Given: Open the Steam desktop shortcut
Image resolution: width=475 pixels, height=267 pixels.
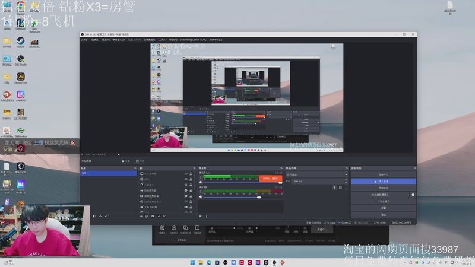Looking at the screenshot, I should (21, 42).
